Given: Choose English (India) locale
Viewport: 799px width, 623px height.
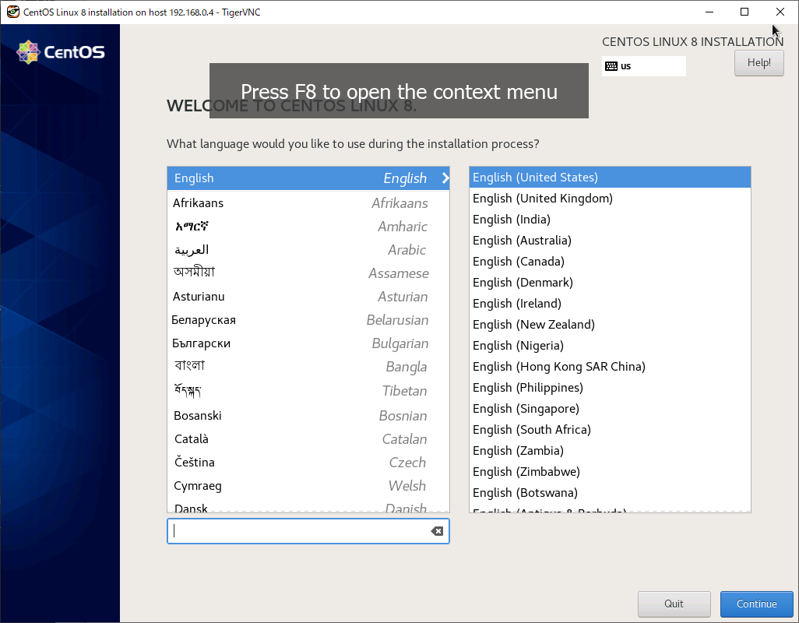Looking at the screenshot, I should point(610,220).
